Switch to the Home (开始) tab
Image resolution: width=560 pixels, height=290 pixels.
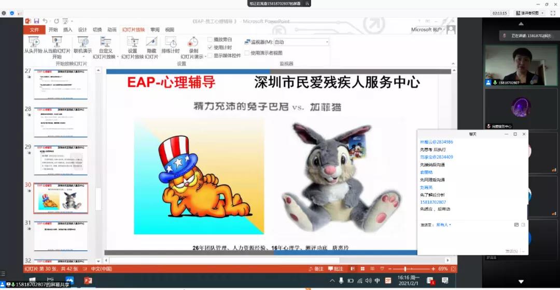pyautogui.click(x=53, y=29)
